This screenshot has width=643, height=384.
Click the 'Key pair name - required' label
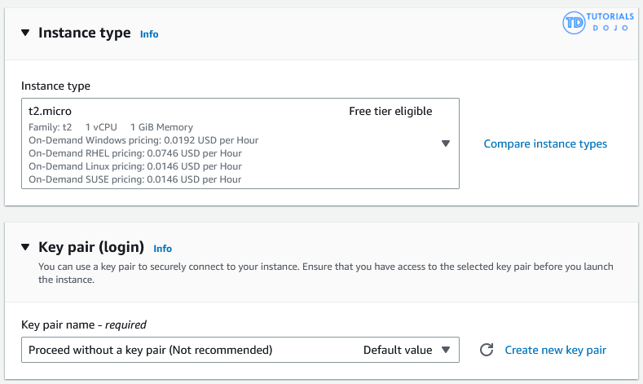click(84, 324)
